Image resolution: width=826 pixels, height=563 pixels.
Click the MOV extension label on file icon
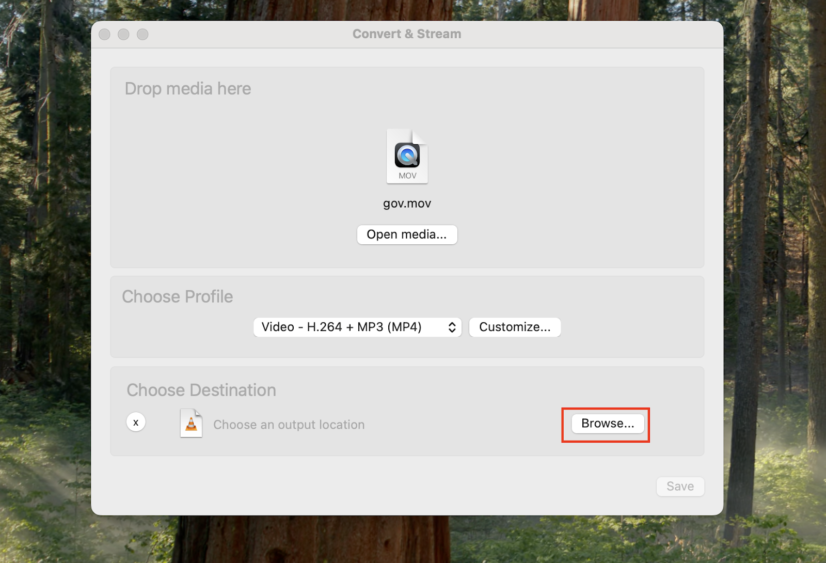tap(407, 176)
